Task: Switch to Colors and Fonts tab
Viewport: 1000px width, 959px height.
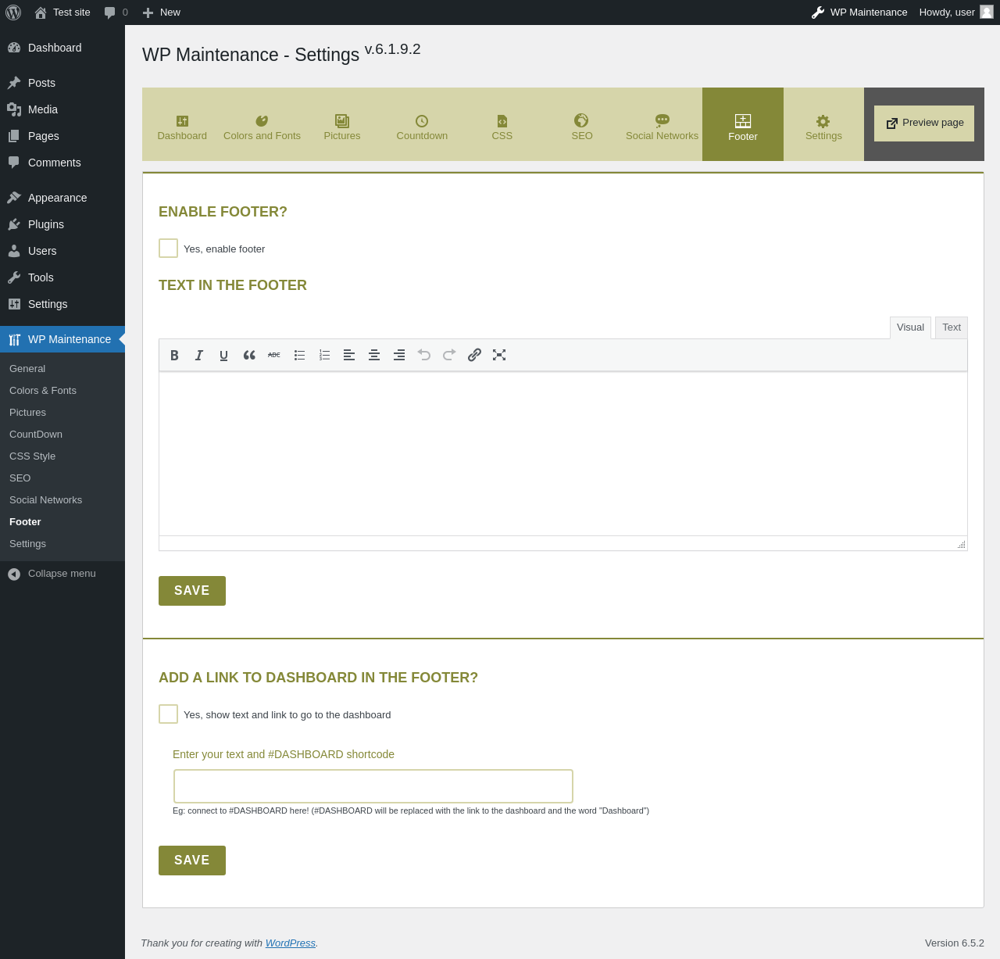Action: (x=262, y=124)
